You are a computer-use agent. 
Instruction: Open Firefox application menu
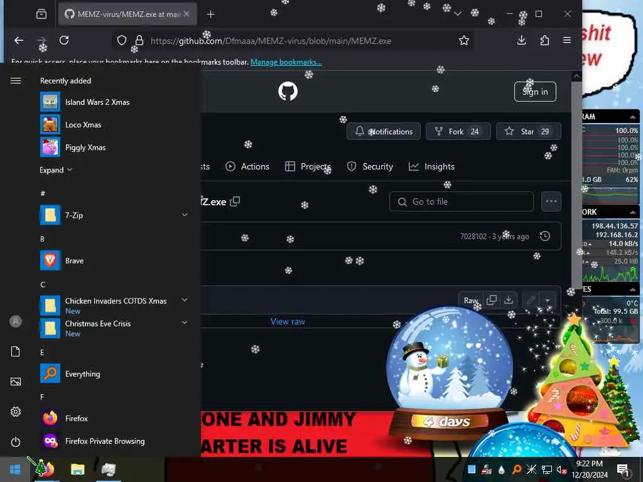pyautogui.click(x=567, y=40)
